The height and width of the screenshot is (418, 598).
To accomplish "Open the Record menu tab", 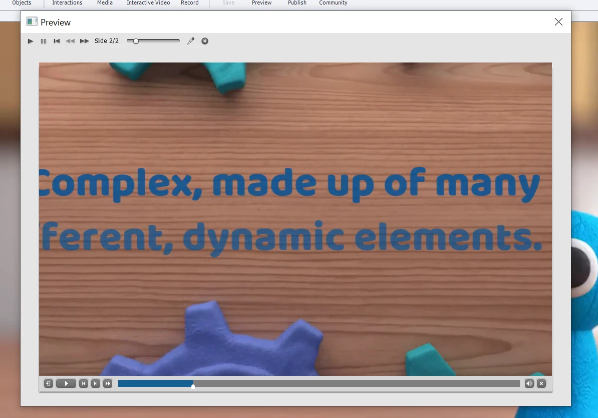I will (189, 2).
